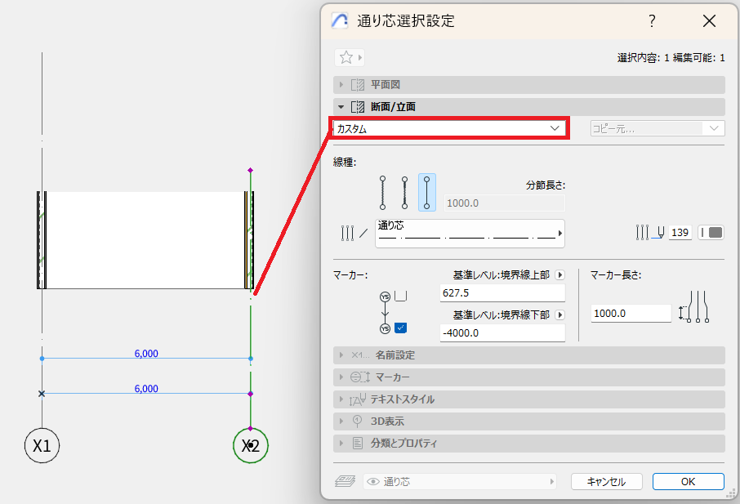Edit the マーカー長さ 1000.0 field

pos(631,314)
